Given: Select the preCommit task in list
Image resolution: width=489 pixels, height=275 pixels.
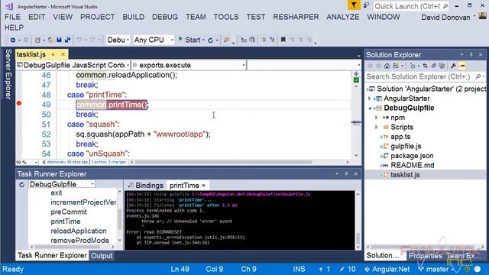Looking at the screenshot, I should pos(69,212).
